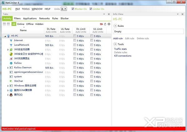Image resolution: width=187 pixels, height=132 pixels.
Task: Switch to the Blocker tab
Action: click(65, 18)
